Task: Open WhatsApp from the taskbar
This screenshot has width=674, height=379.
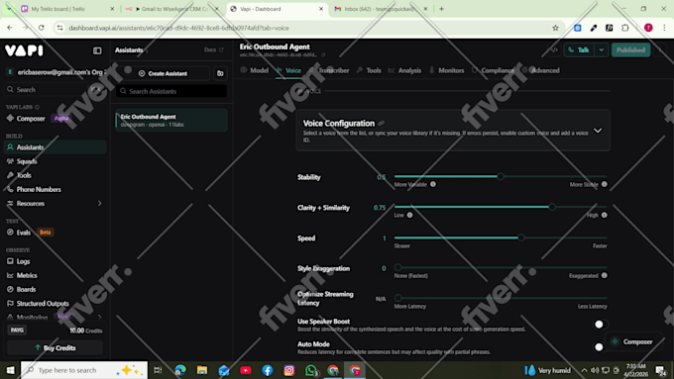Action: point(311,370)
